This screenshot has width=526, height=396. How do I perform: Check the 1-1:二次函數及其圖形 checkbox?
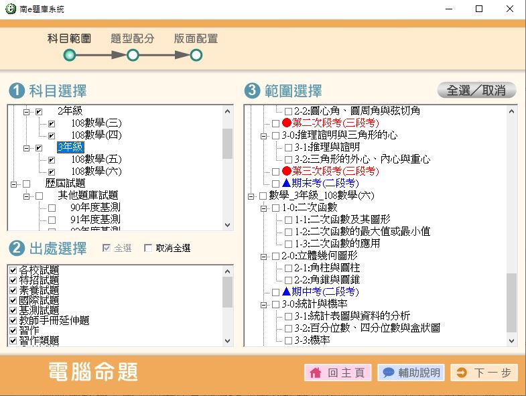point(288,220)
